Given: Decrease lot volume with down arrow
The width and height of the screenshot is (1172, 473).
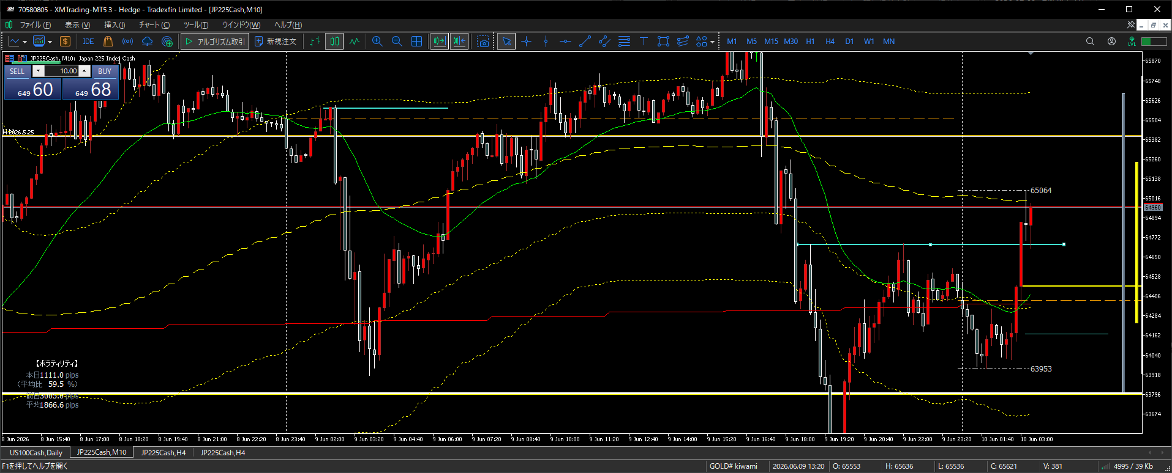Looking at the screenshot, I should point(38,71).
